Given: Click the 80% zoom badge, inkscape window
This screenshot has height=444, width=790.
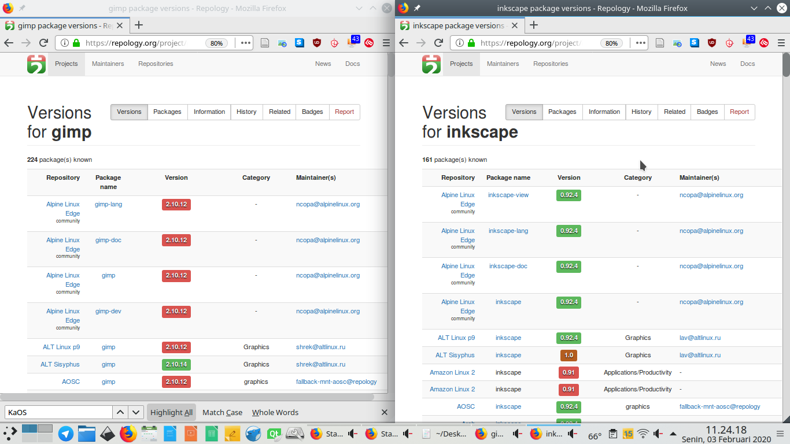Looking at the screenshot, I should pyautogui.click(x=611, y=43).
